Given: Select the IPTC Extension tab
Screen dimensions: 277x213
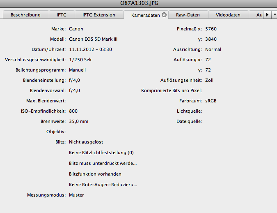Looking at the screenshot, I should (x=98, y=15).
